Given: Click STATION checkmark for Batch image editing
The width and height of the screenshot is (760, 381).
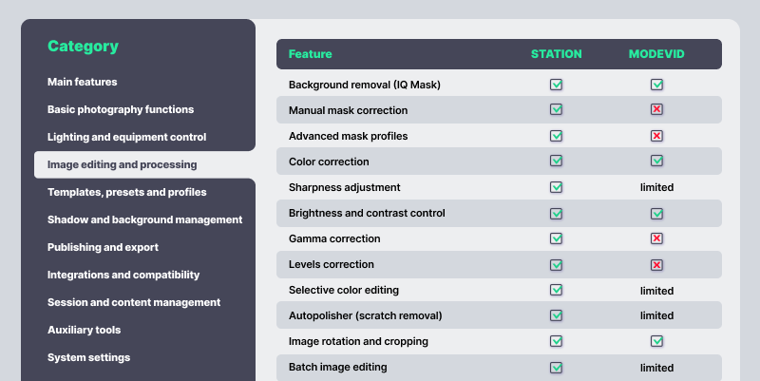Looking at the screenshot, I should [x=557, y=367].
